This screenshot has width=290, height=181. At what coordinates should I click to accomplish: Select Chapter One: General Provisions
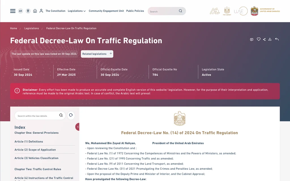(x=37, y=133)
